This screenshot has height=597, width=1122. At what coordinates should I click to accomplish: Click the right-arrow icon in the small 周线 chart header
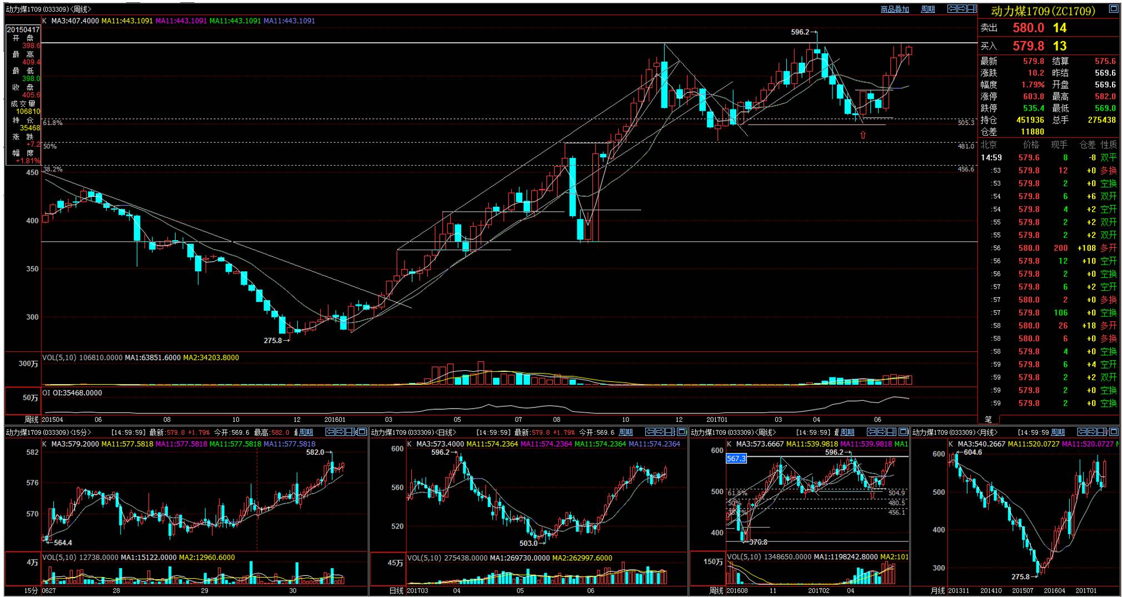pyautogui.click(x=881, y=432)
